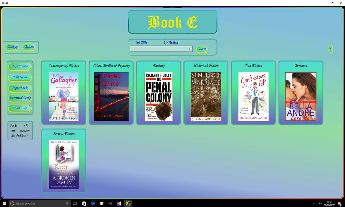The width and height of the screenshot is (345, 207).
Task: Open Edit Genre
Action: [20, 77]
